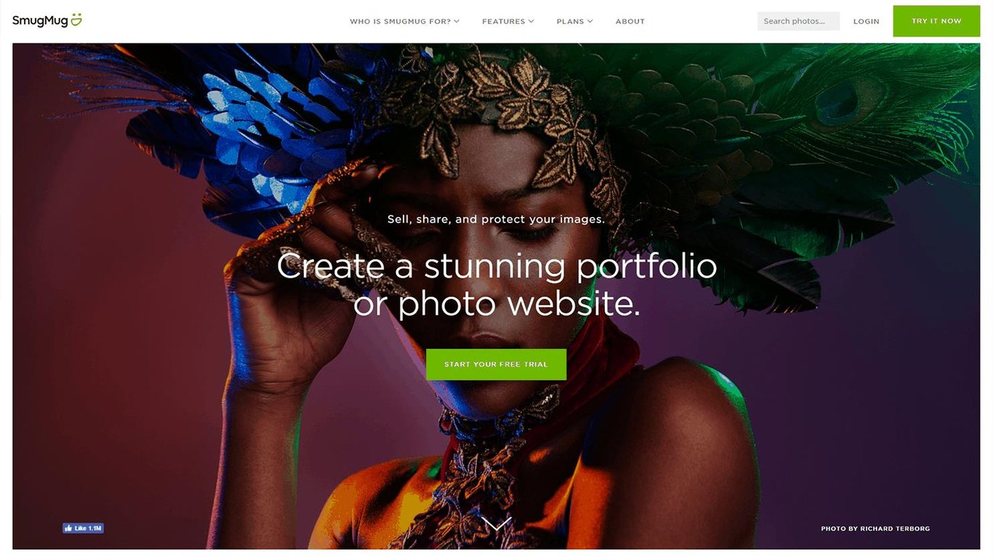Click the Start Your Free Trial button

496,364
